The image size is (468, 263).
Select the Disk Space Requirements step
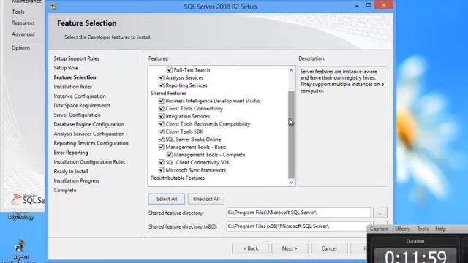pyautogui.click(x=82, y=105)
